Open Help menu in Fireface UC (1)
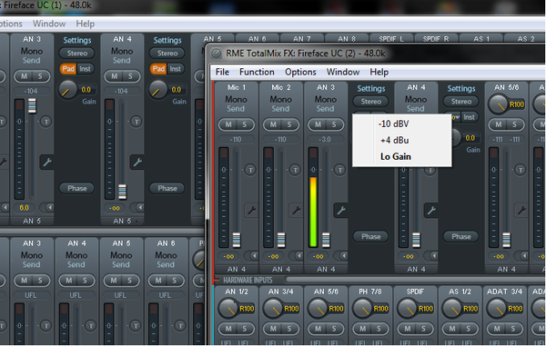Image resolution: width=546 pixels, height=346 pixels. tap(85, 24)
